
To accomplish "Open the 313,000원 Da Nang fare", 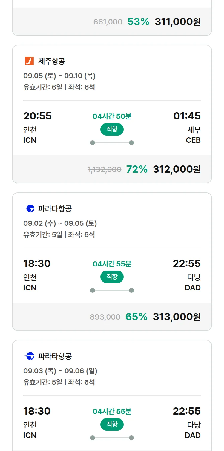I will click(x=177, y=317).
